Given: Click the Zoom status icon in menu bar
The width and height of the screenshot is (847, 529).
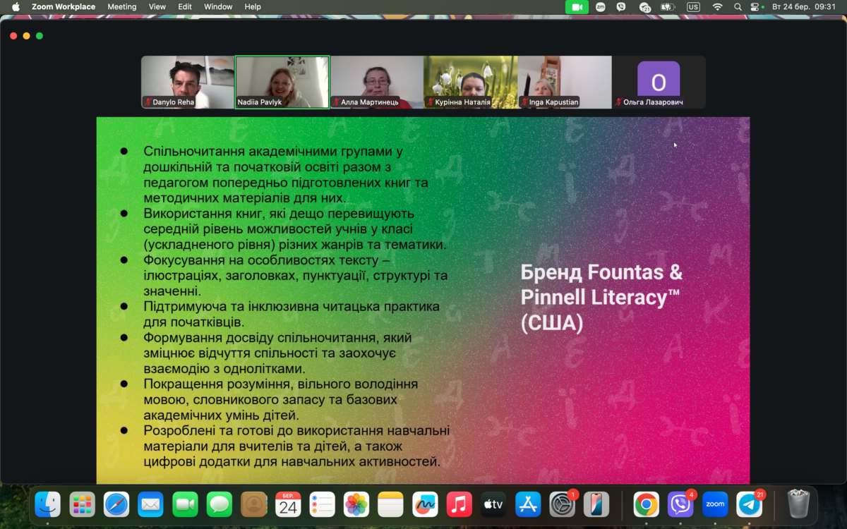Looking at the screenshot, I should 601,7.
